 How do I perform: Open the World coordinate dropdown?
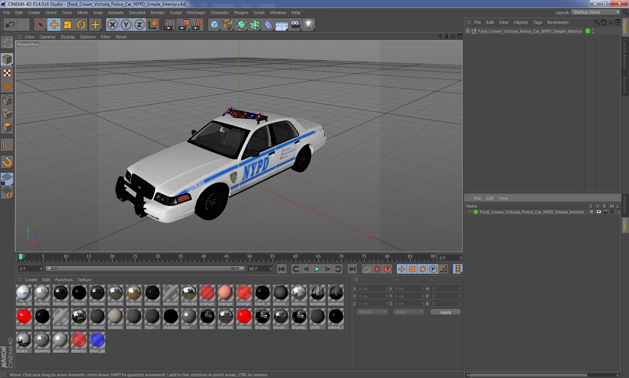(372, 312)
